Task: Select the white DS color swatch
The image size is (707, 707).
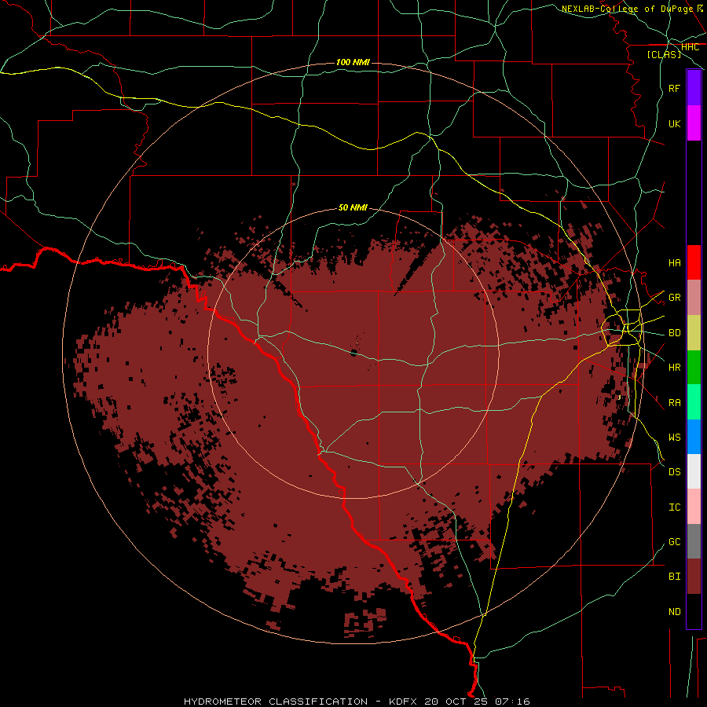Action: [x=694, y=471]
